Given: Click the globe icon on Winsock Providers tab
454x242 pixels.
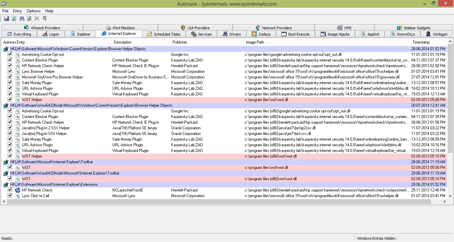Looking at the screenshot, I should click(27, 28).
